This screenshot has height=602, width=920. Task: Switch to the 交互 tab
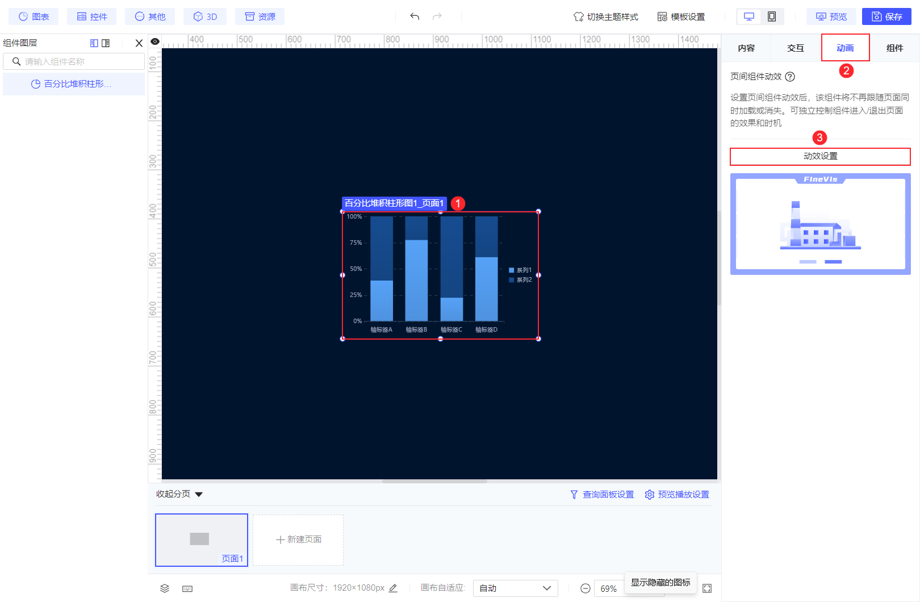point(796,48)
